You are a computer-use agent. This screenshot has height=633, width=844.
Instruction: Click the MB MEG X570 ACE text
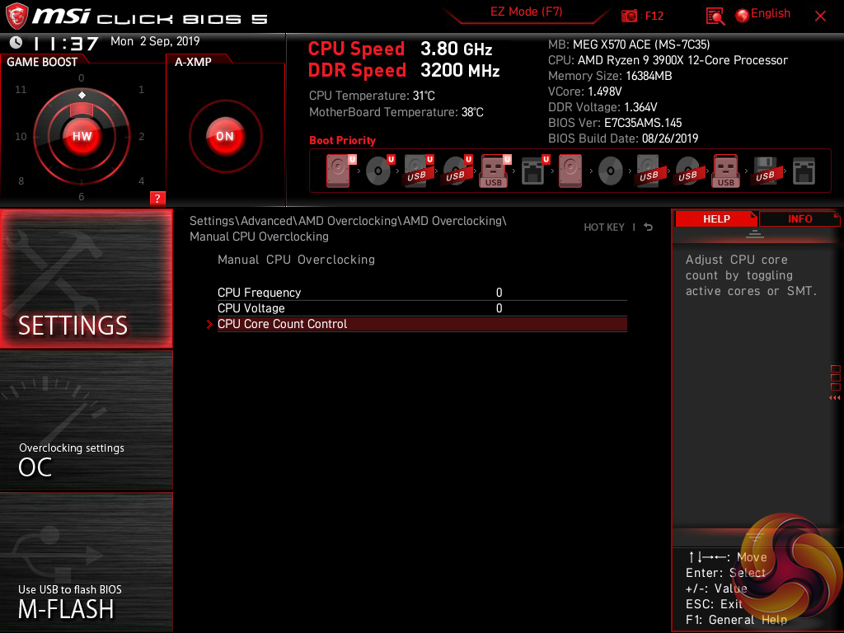point(629,45)
